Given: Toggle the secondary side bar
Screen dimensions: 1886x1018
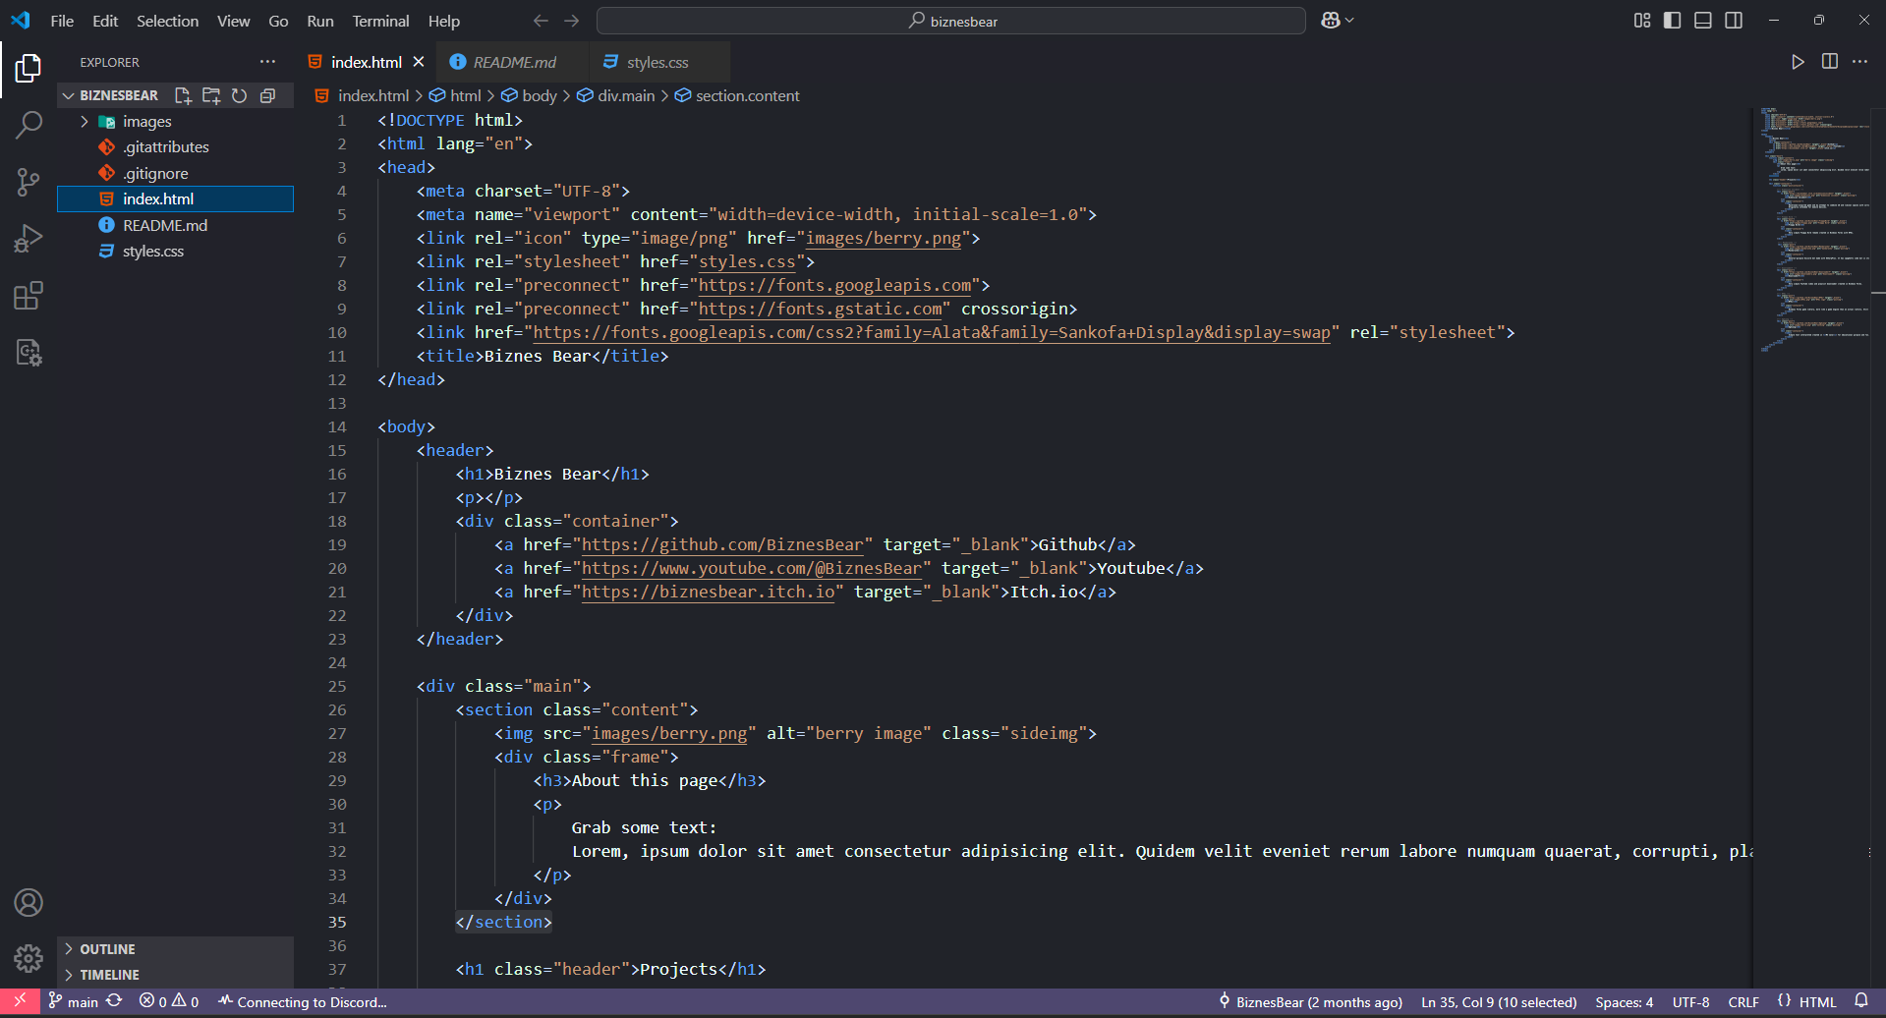Looking at the screenshot, I should pyautogui.click(x=1734, y=21).
